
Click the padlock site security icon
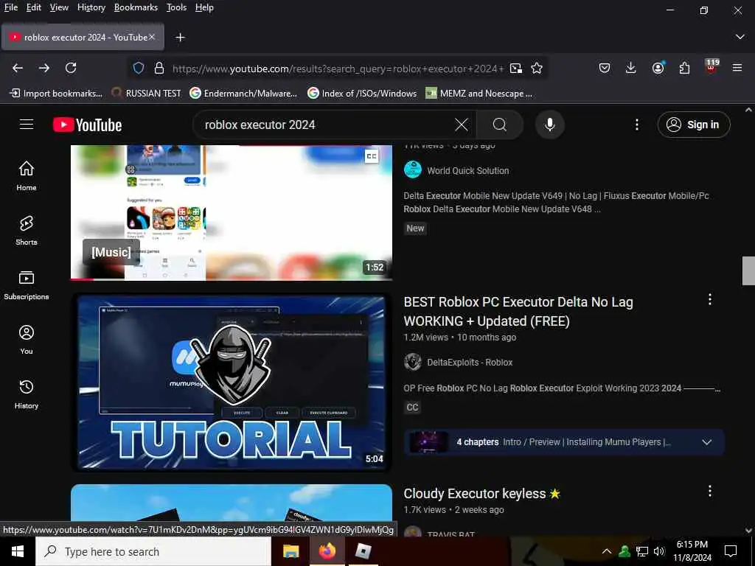coord(159,69)
